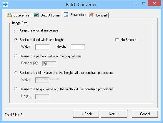The height and width of the screenshot is (123, 163).
Task: Switch to the Source Files tab
Action: tap(19, 15)
